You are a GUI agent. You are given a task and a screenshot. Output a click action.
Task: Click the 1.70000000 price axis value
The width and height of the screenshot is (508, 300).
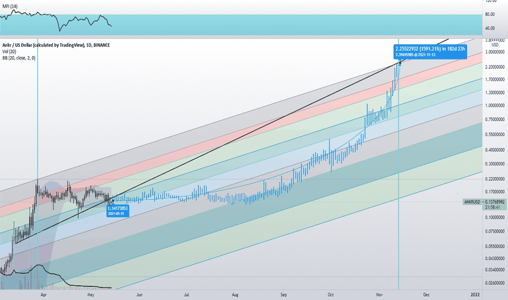pyautogui.click(x=495, y=80)
